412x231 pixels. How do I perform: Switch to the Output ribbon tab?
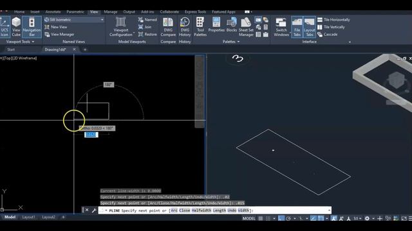coord(129,12)
